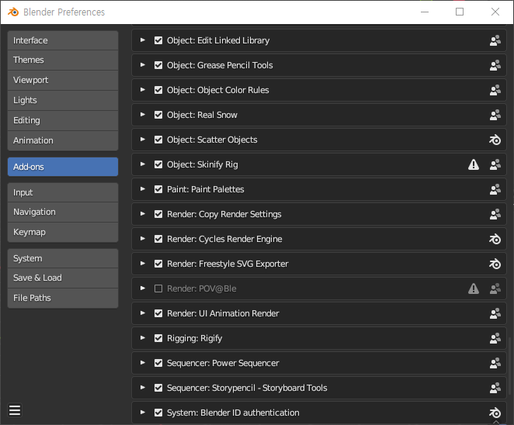Click community icon on UI Animation Render row
The image size is (514, 425).
click(495, 313)
